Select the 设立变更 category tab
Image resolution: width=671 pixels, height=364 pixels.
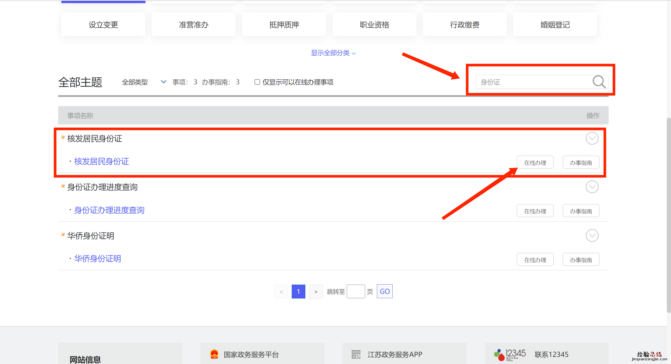click(x=103, y=25)
